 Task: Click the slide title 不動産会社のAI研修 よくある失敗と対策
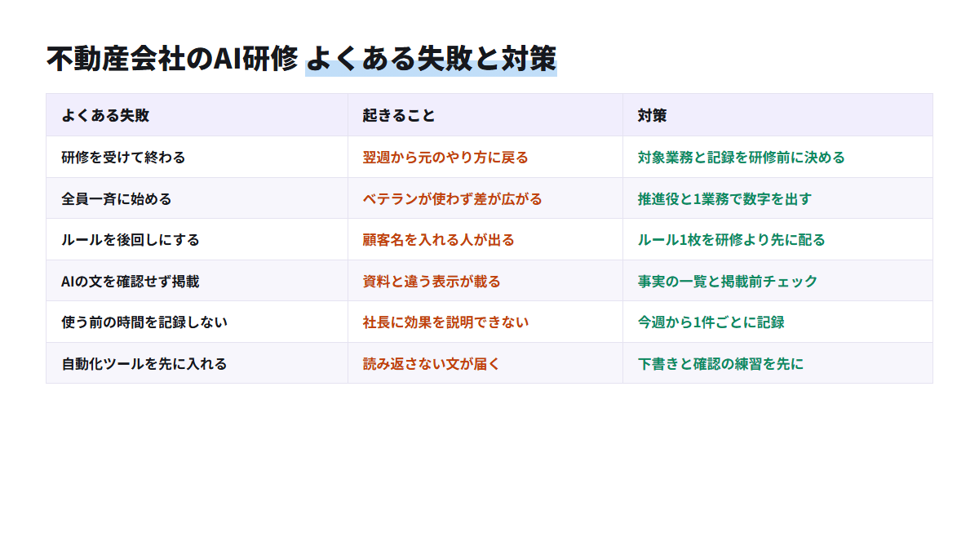click(x=301, y=59)
